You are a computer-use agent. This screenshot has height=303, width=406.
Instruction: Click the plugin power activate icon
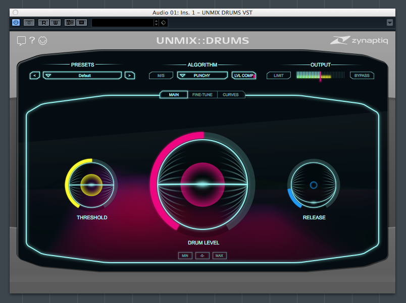tap(16, 23)
